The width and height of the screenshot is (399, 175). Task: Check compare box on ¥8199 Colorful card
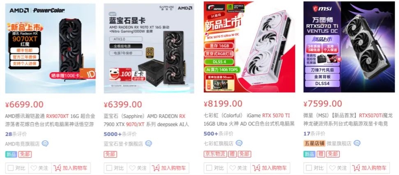pos(209,168)
